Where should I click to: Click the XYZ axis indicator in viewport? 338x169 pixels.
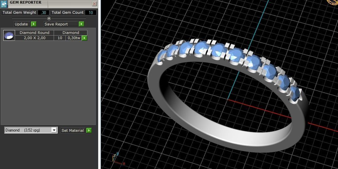pos(118,159)
